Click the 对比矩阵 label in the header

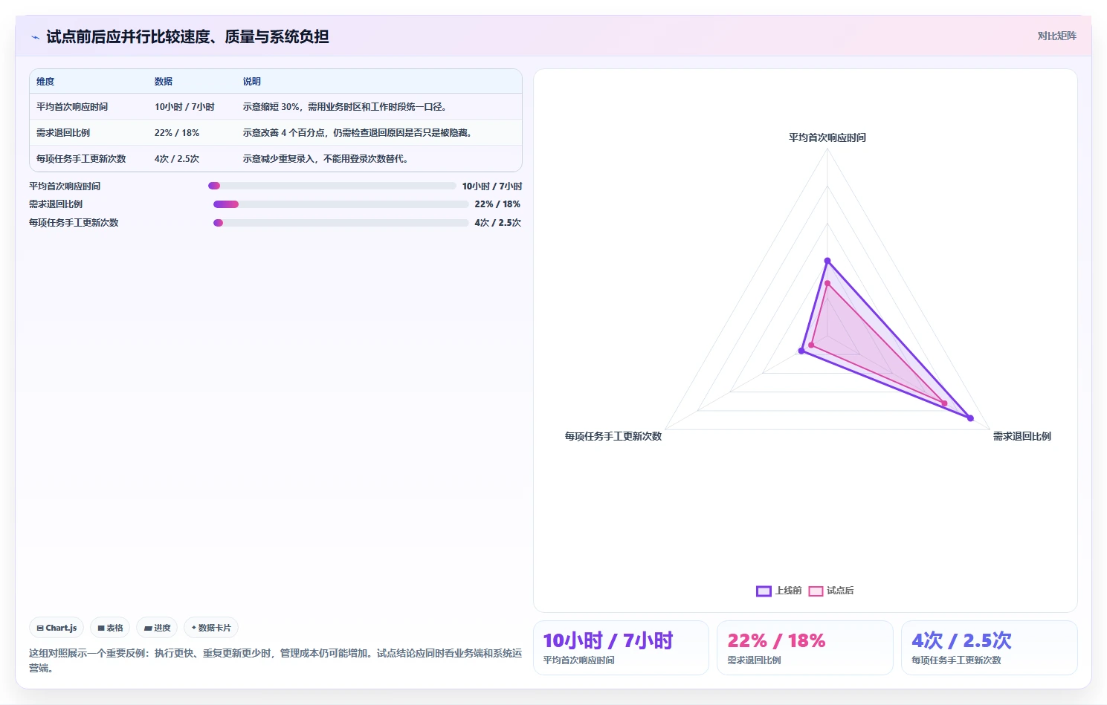point(1056,36)
